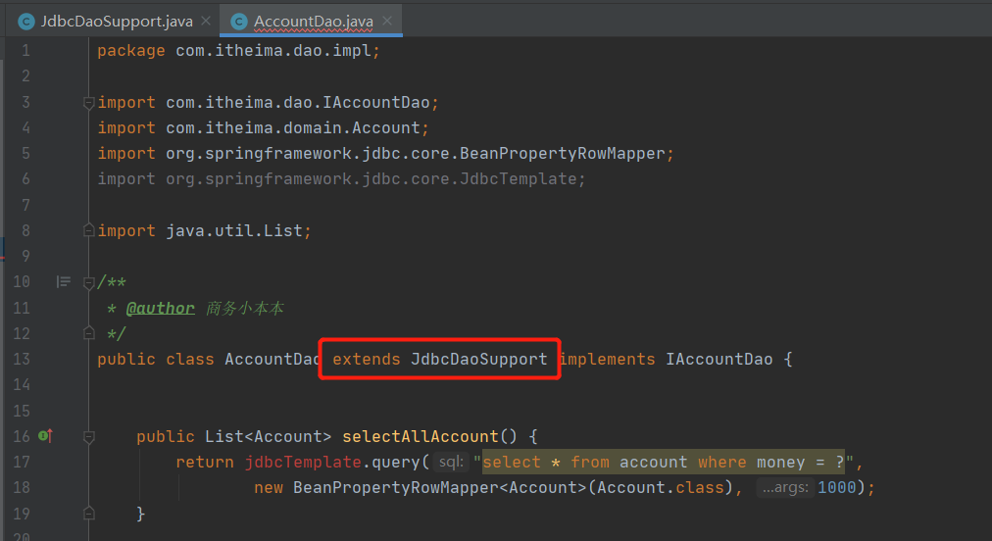Collapse the Javadoc comment at line 10

tap(89, 283)
